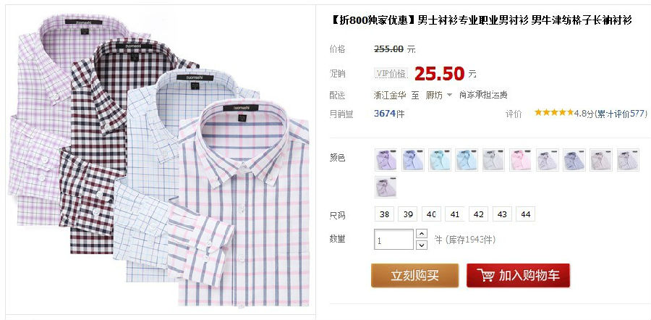
Task: Click the five-star rating icons
Action: (x=554, y=112)
